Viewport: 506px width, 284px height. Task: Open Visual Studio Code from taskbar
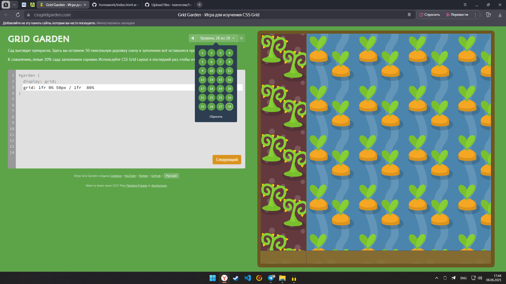[x=247, y=278]
